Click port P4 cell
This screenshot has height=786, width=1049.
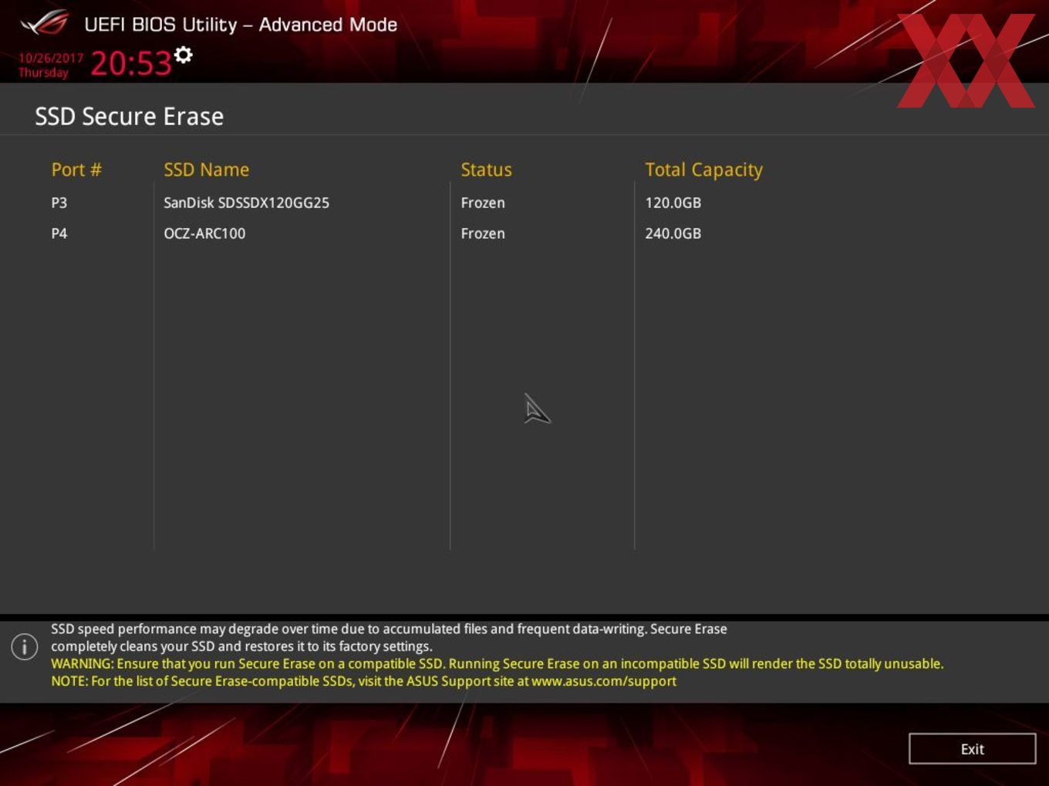pyautogui.click(x=59, y=233)
